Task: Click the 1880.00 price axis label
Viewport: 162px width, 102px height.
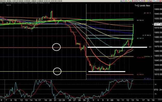Action: click(158, 42)
